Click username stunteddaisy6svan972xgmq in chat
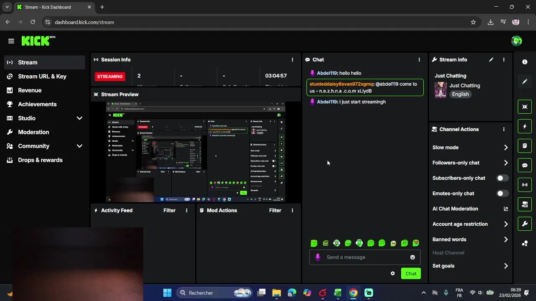Screen dimensions: 536x301 (341, 84)
